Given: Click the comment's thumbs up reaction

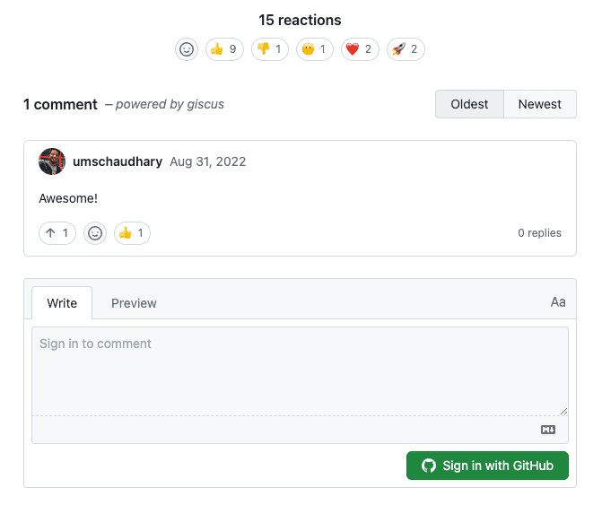Looking at the screenshot, I should (132, 233).
